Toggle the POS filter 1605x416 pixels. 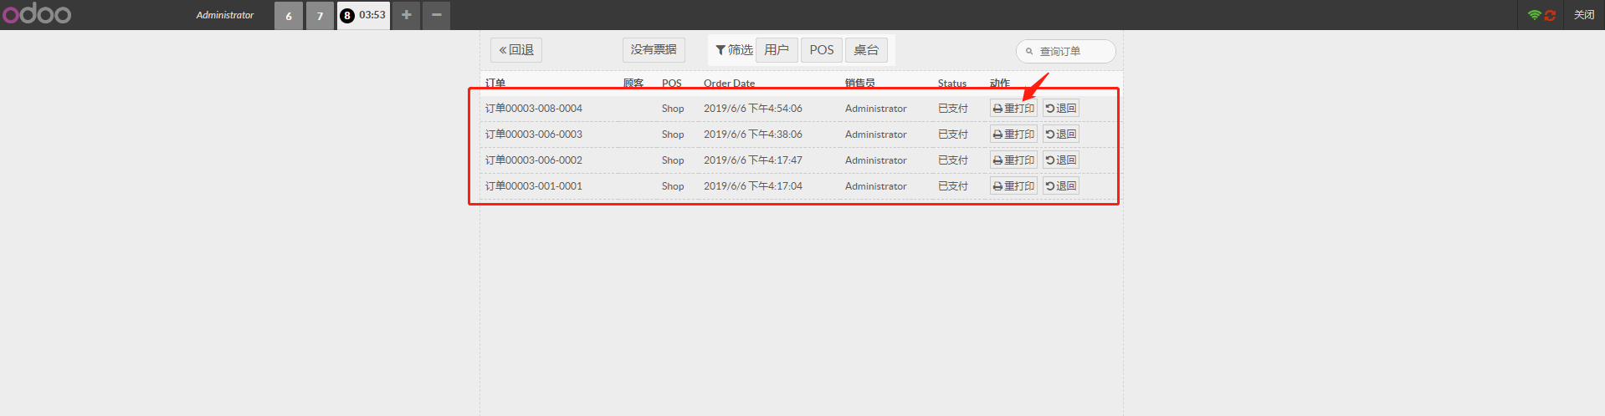(x=821, y=50)
